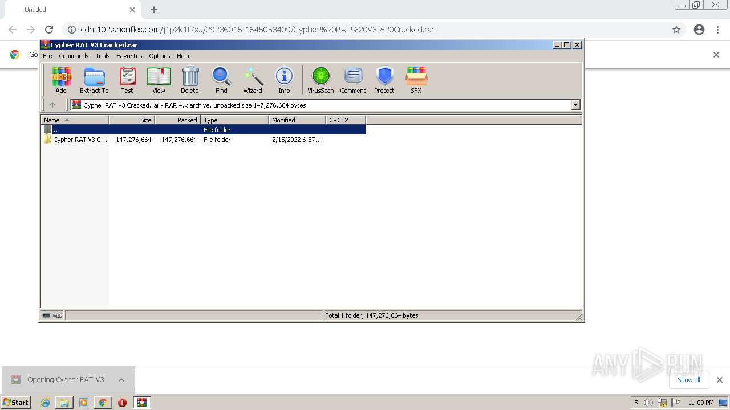Start VirusScan on the archive
730x410 pixels.
321,80
